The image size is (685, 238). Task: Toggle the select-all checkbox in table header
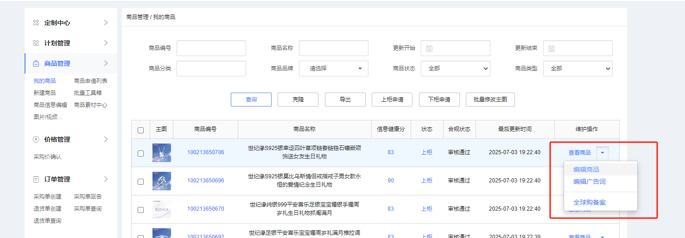tap(140, 130)
